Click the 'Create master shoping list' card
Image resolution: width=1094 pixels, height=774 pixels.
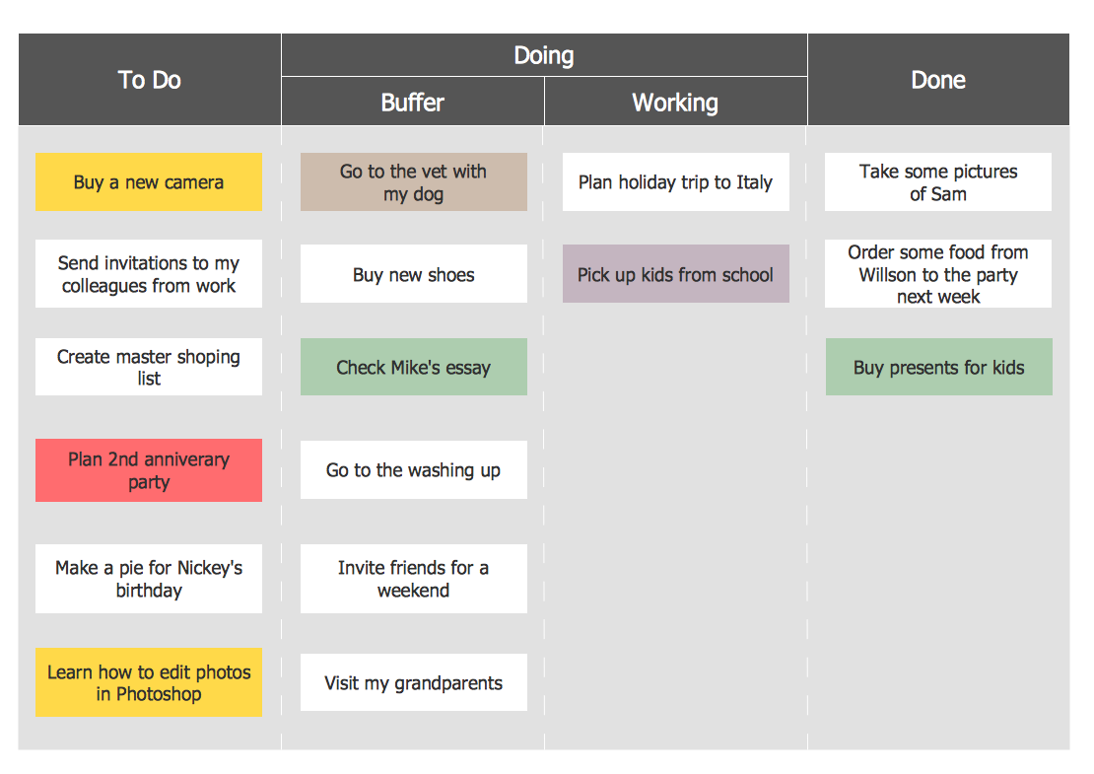tap(149, 368)
